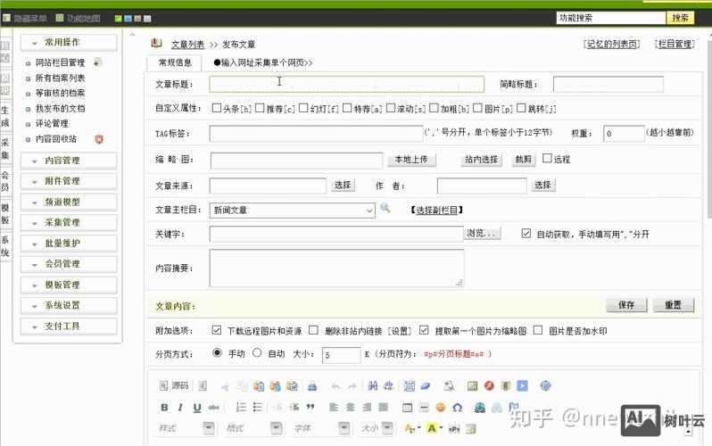This screenshot has width=712, height=446.
Task: Expand the 系统设置 sidebar section
Action: tap(69, 305)
